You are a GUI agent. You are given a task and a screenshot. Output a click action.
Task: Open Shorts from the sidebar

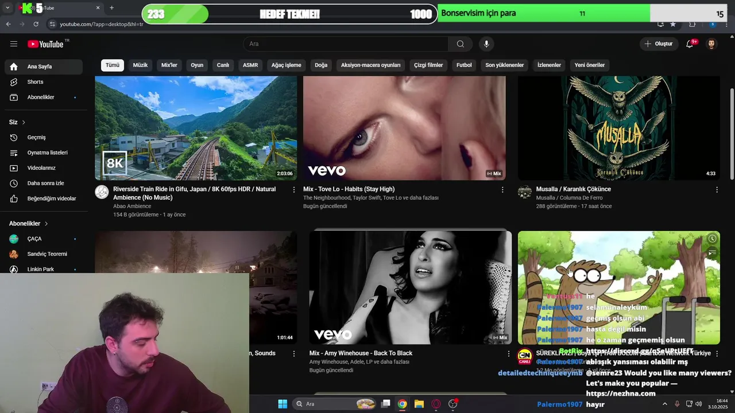tap(44, 82)
